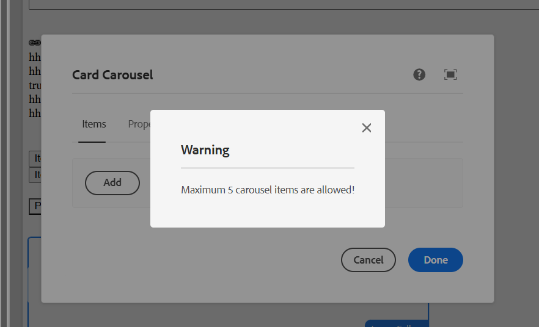Image resolution: width=539 pixels, height=327 pixels.
Task: Focus the input box at page top
Action: (x=244, y=4)
